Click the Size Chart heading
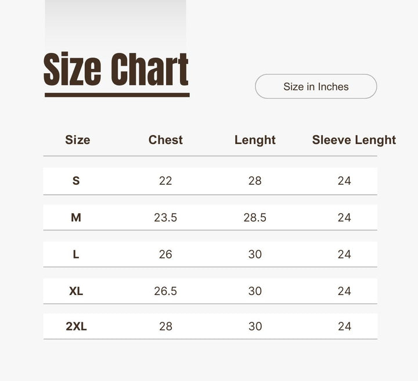 [x=116, y=70]
